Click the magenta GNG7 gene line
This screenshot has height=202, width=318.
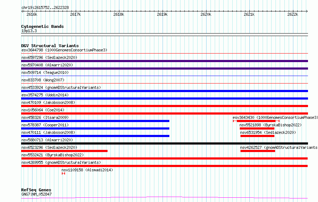pos(164,197)
